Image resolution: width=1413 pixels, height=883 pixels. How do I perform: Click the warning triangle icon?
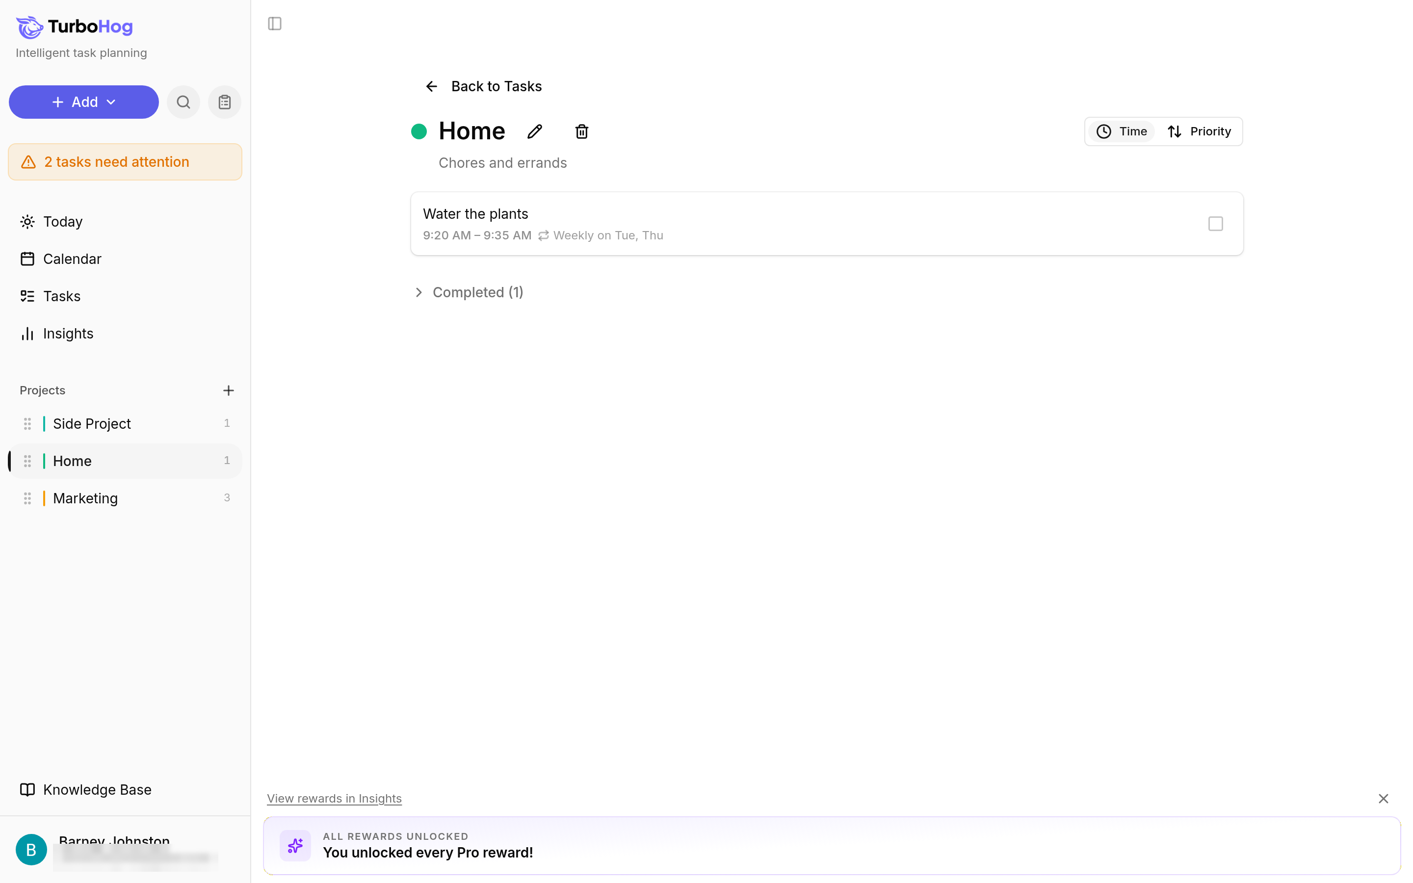[28, 162]
